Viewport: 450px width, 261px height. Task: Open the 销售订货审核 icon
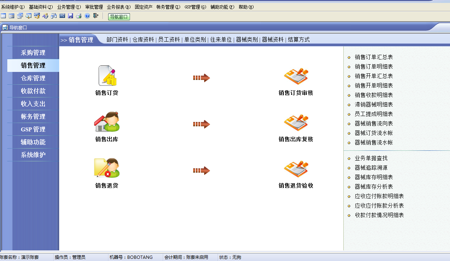(296, 77)
